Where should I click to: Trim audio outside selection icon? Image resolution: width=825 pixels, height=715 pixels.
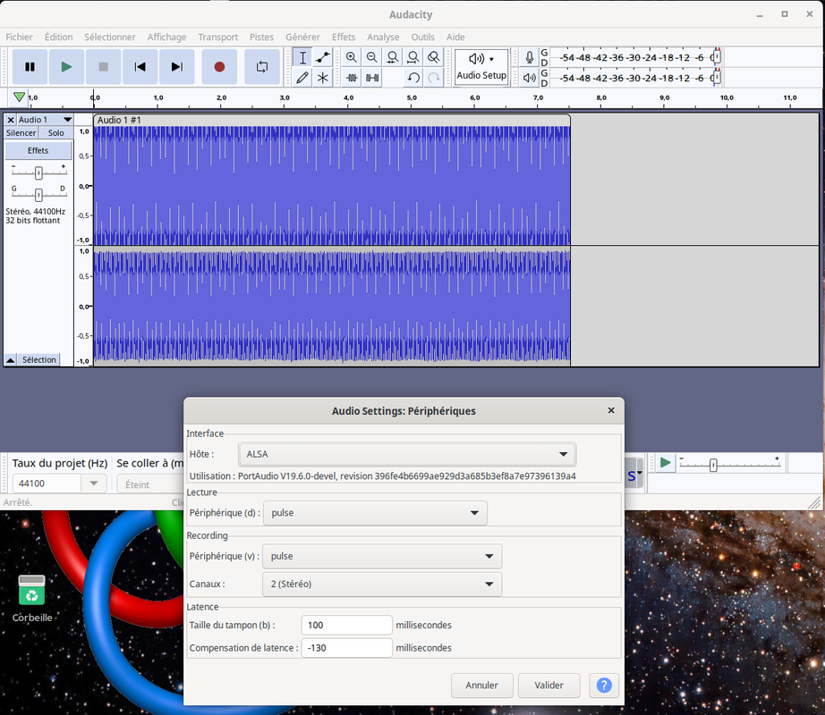click(352, 78)
